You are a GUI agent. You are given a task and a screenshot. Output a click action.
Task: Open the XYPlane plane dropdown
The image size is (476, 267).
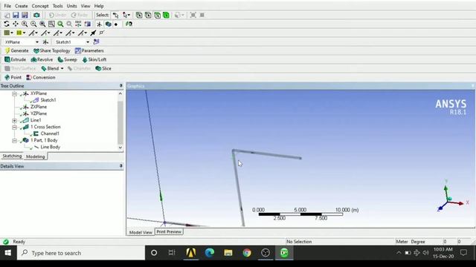point(37,42)
